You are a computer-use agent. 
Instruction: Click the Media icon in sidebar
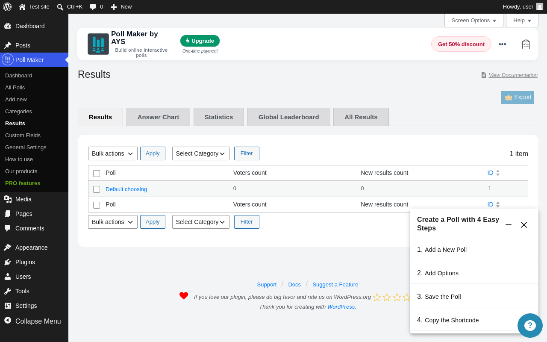pyautogui.click(x=8, y=199)
